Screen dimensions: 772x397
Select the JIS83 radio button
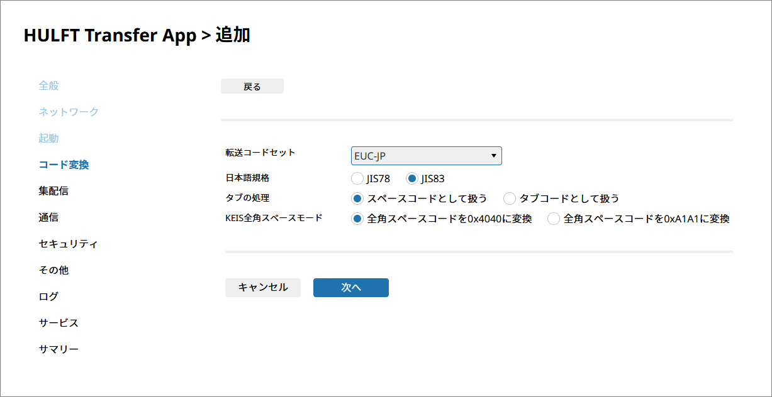[412, 178]
